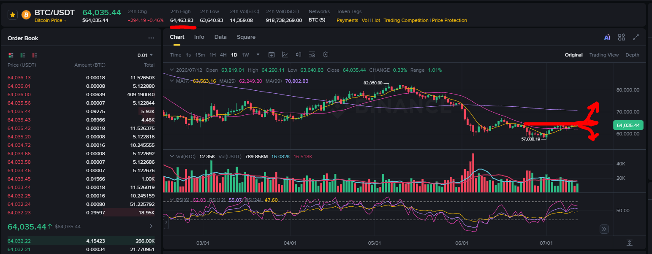Click the chart scroll-to-latest double arrow button

click(x=604, y=229)
